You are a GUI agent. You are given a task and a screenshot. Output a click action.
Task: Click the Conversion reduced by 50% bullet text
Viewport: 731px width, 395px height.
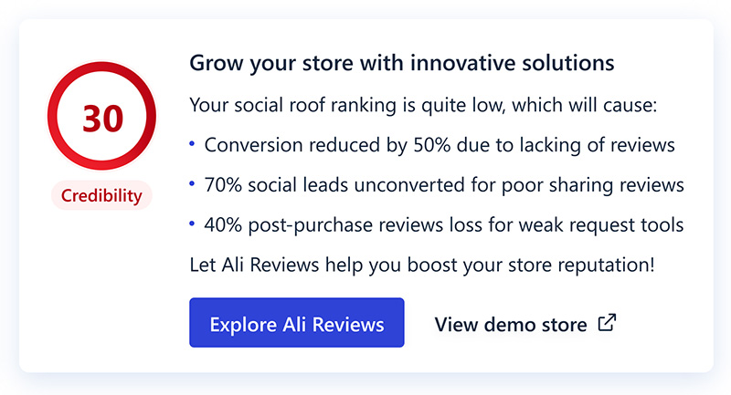pyautogui.click(x=440, y=145)
